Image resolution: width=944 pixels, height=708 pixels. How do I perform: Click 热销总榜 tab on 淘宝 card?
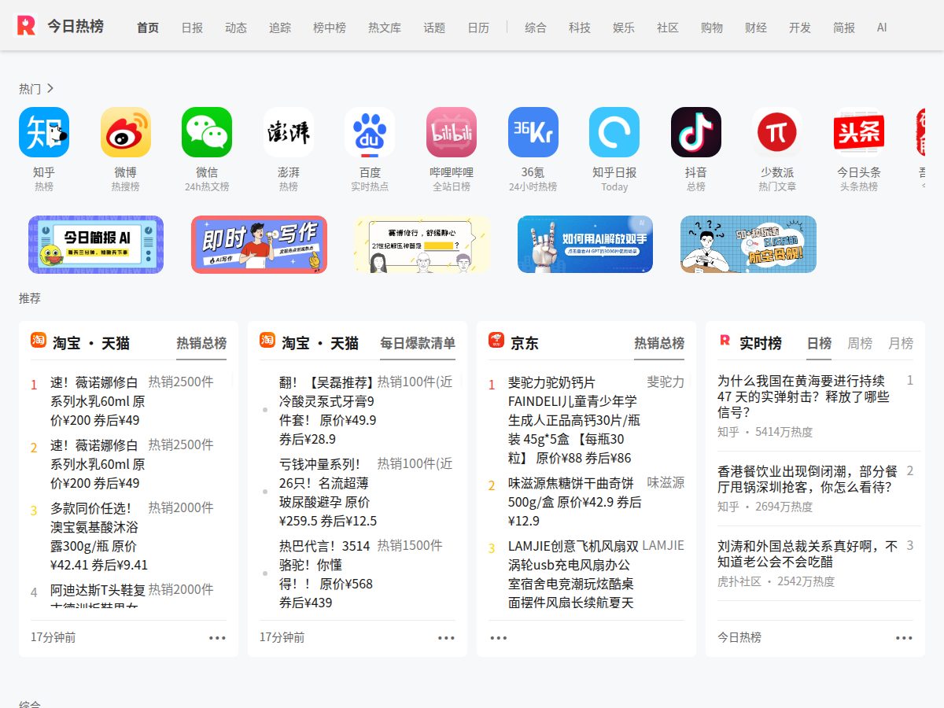[x=201, y=344]
